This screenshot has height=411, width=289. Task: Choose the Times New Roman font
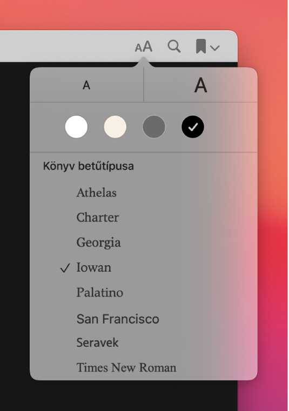(x=126, y=367)
